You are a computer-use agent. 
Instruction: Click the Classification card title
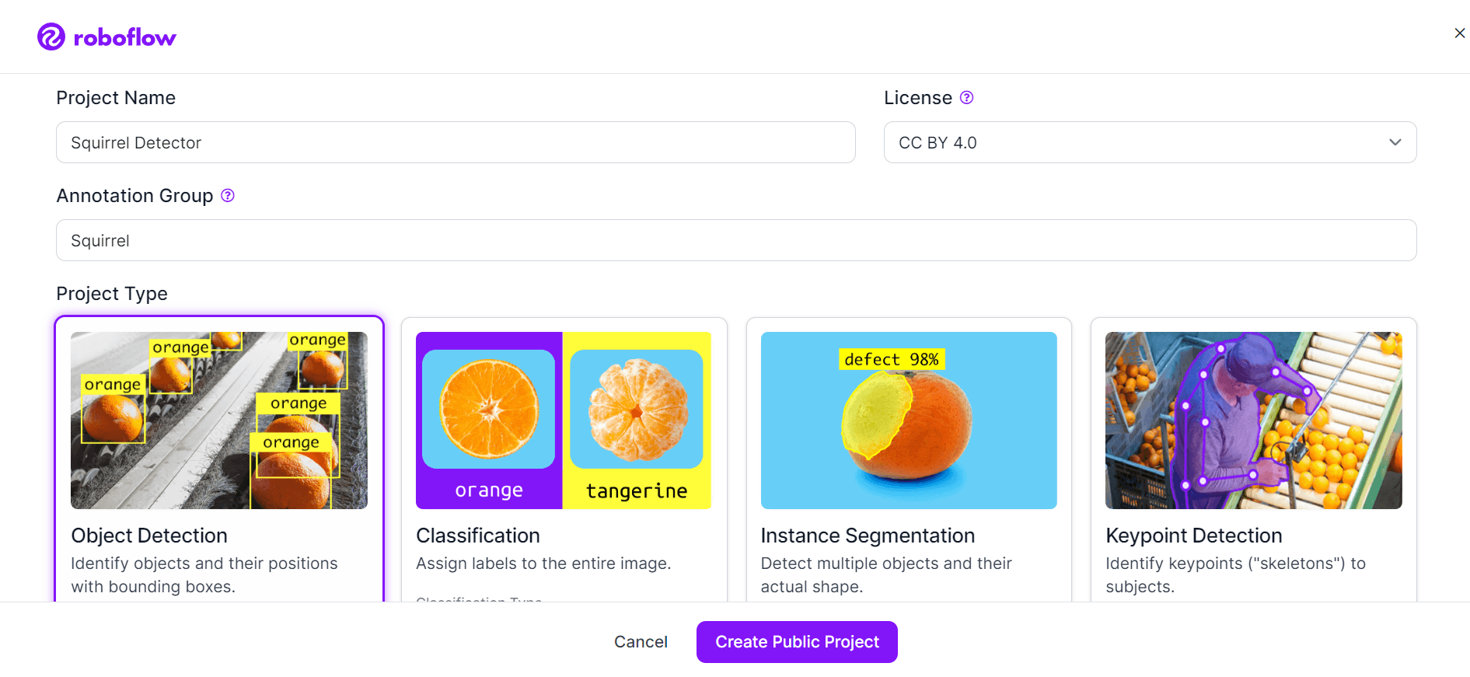(478, 536)
